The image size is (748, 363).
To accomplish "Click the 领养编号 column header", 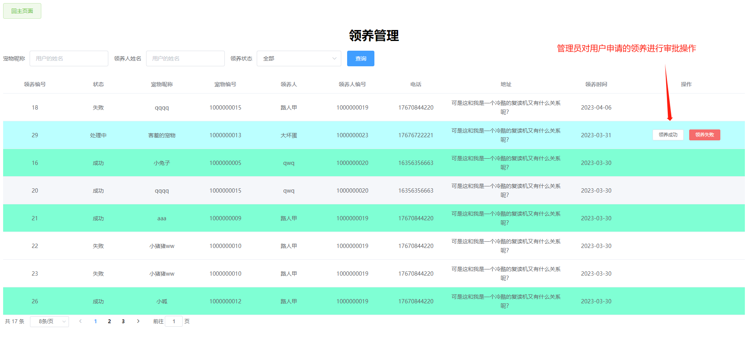I will click(x=35, y=84).
